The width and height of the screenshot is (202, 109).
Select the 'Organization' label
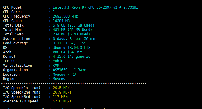coord(15,70)
